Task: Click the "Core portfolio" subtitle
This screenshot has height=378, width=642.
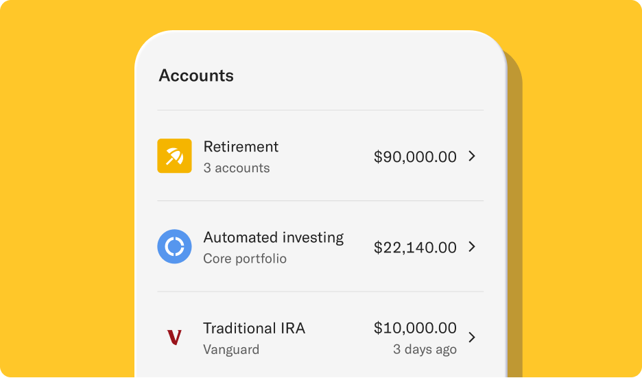Action: point(245,259)
